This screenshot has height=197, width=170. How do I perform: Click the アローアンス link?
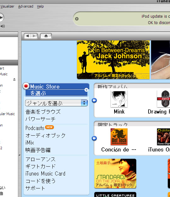pyautogui.click(x=40, y=159)
